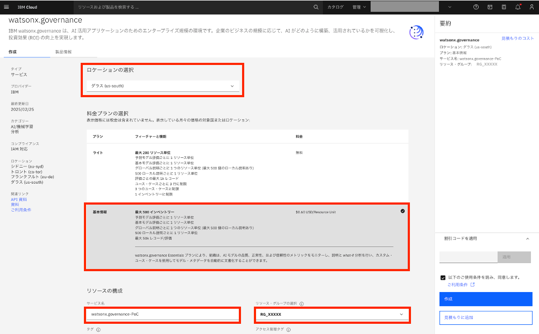Click the 見積もりに追加 button
The image size is (539, 334).
[486, 317]
